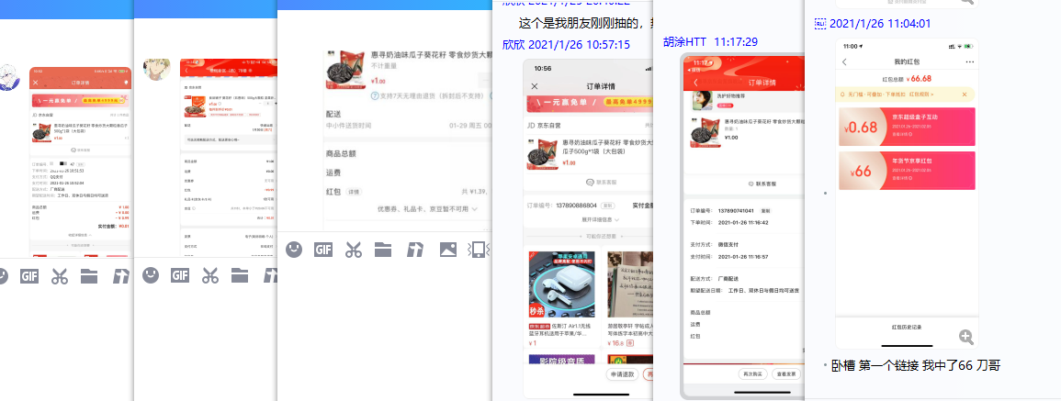Select the scissors screenshot tool in third toolbar

click(354, 249)
